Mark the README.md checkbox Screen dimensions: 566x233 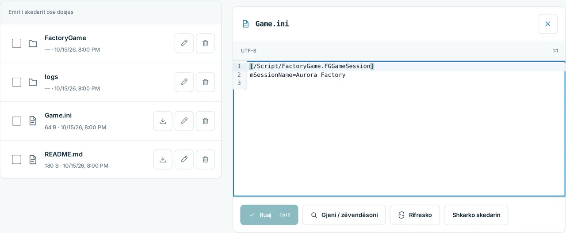pos(16,159)
